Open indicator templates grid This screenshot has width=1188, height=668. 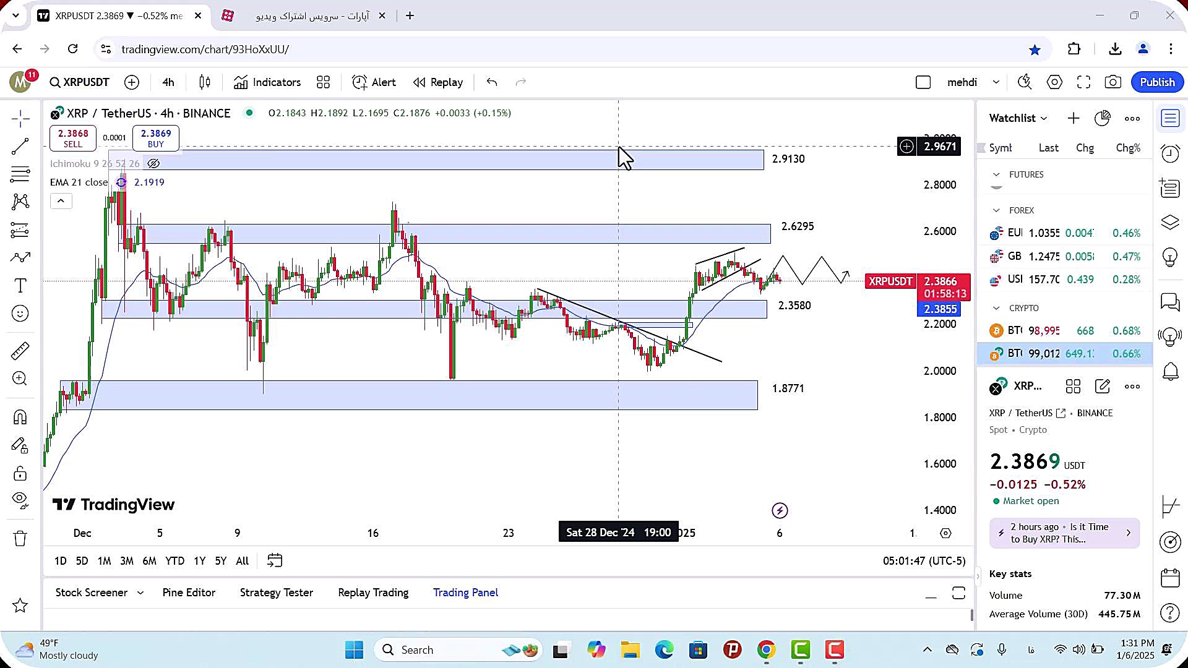pos(323,82)
